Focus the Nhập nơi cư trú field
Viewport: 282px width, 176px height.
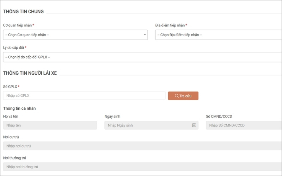[141, 146]
